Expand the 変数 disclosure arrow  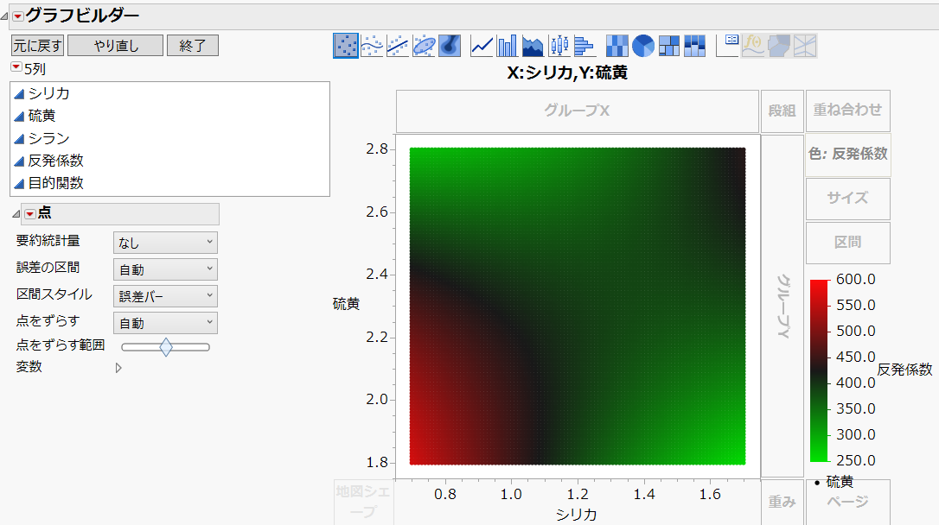pyautogui.click(x=118, y=368)
